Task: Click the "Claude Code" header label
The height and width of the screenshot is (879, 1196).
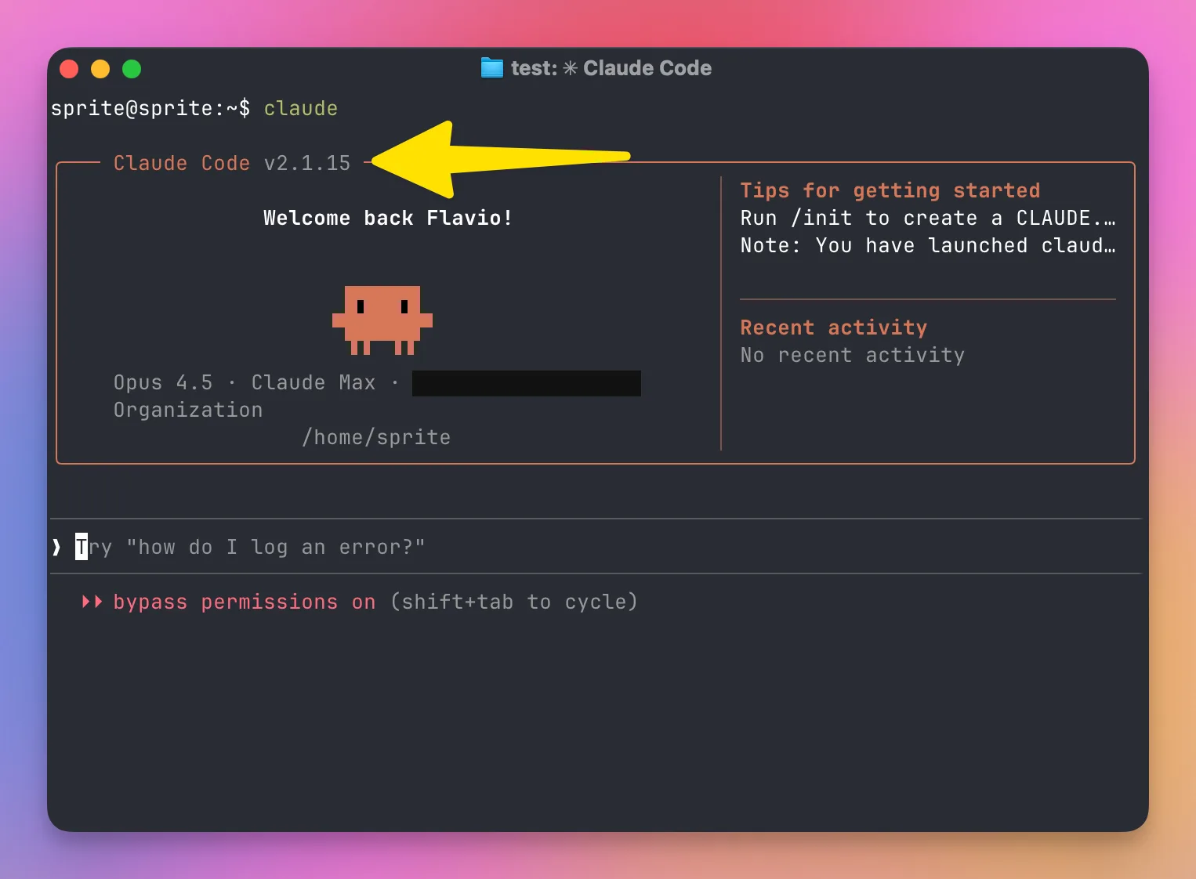Action: [x=182, y=163]
